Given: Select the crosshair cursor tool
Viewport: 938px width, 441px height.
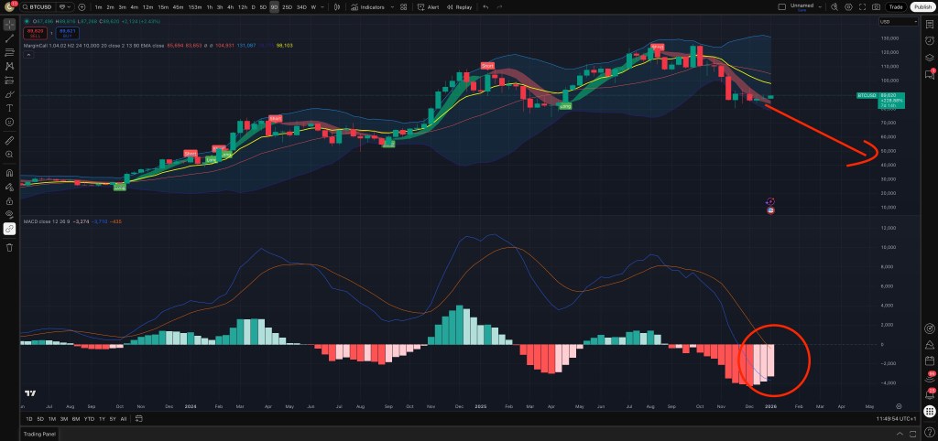Looking at the screenshot, I should tap(9, 23).
